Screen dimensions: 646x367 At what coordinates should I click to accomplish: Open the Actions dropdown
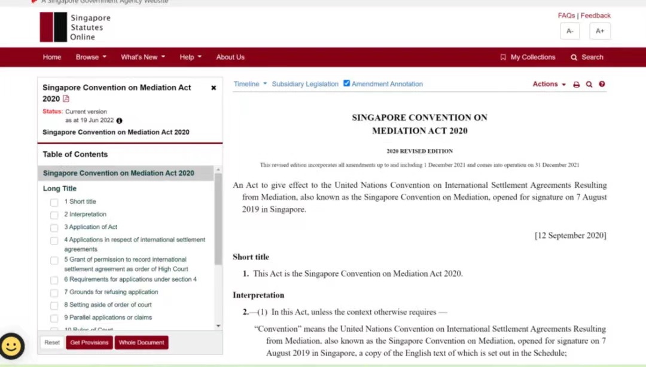(549, 84)
